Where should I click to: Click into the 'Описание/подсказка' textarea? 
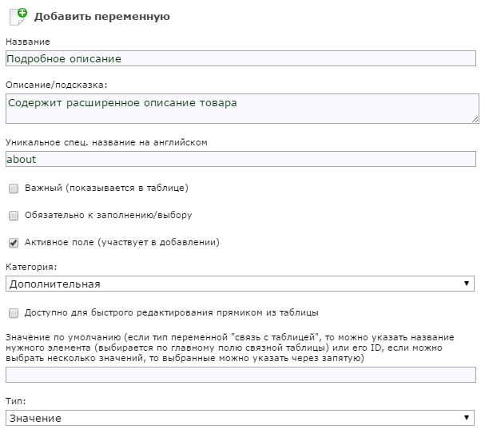(x=242, y=109)
